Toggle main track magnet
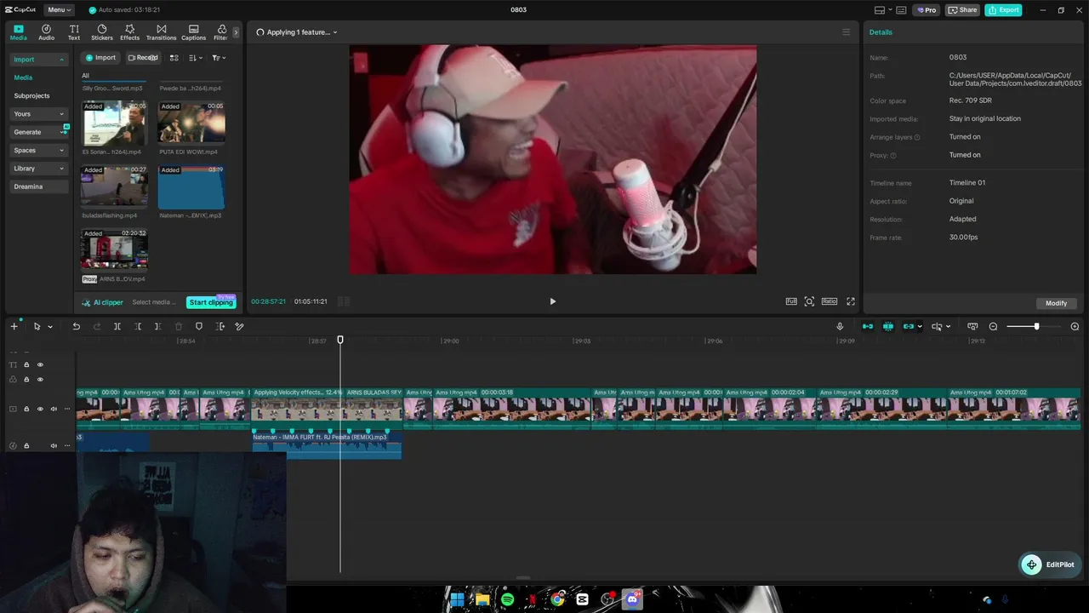This screenshot has width=1089, height=613. [x=868, y=326]
